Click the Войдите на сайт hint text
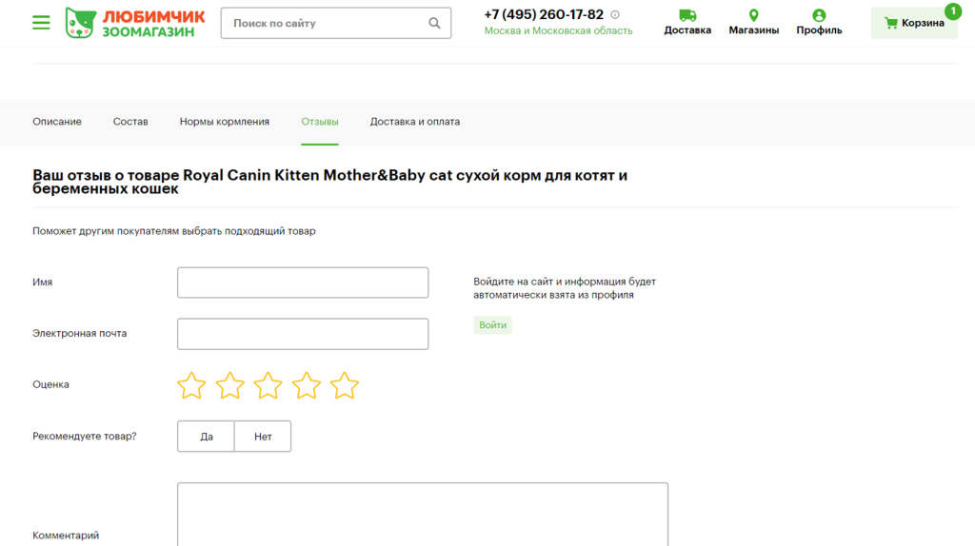975x546 pixels. coord(565,288)
